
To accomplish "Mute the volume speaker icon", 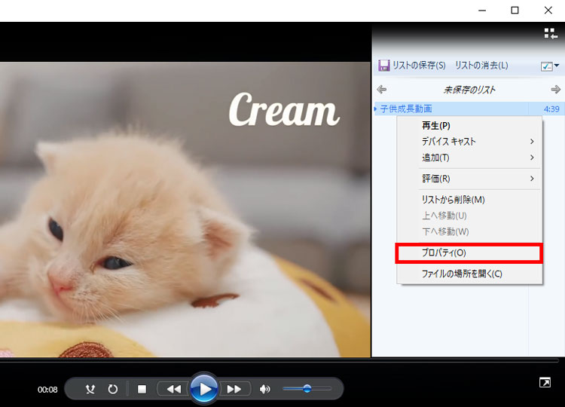I will 264,389.
